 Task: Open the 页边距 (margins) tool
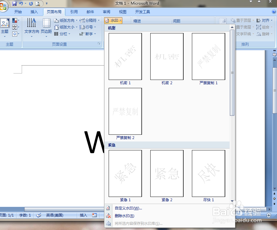pyautogui.click(x=46, y=27)
